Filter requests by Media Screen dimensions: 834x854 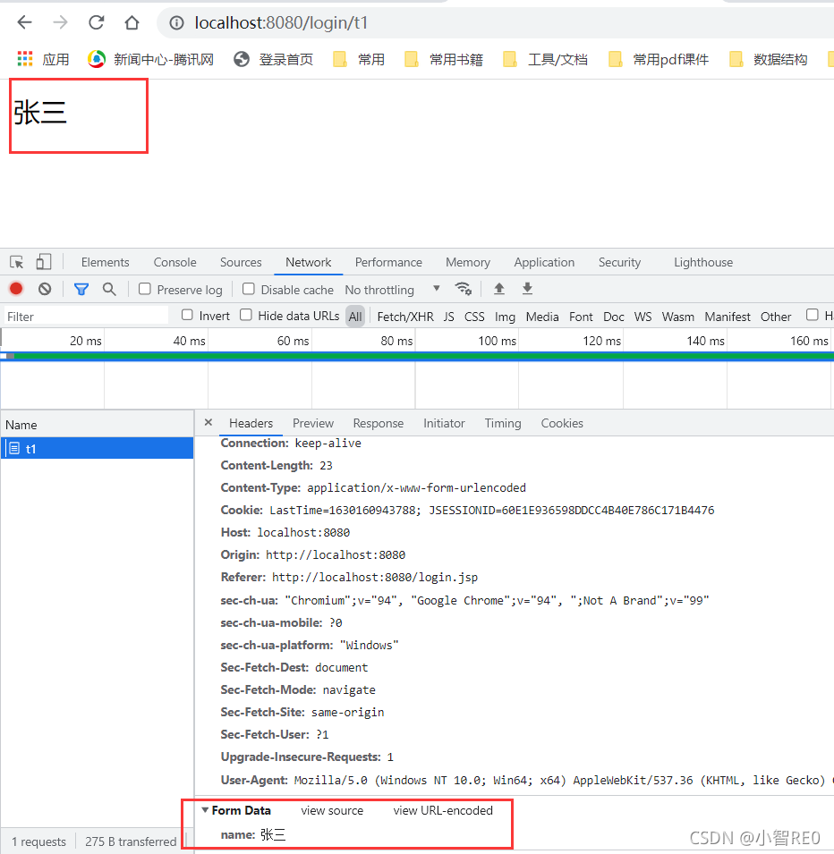pyautogui.click(x=541, y=317)
